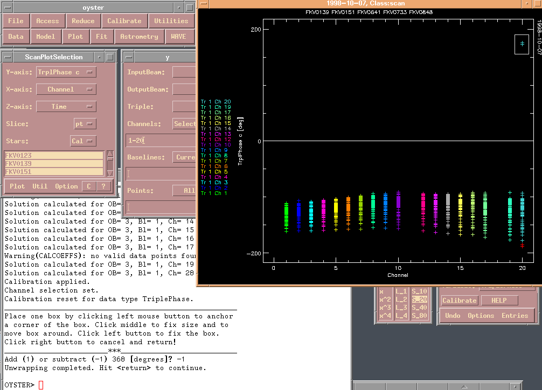Open the plot window's menu button
The height and width of the screenshot is (390, 542).
point(203,4)
